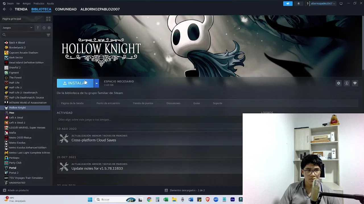Click the blue announcements megaphone icon

click(x=288, y=3)
